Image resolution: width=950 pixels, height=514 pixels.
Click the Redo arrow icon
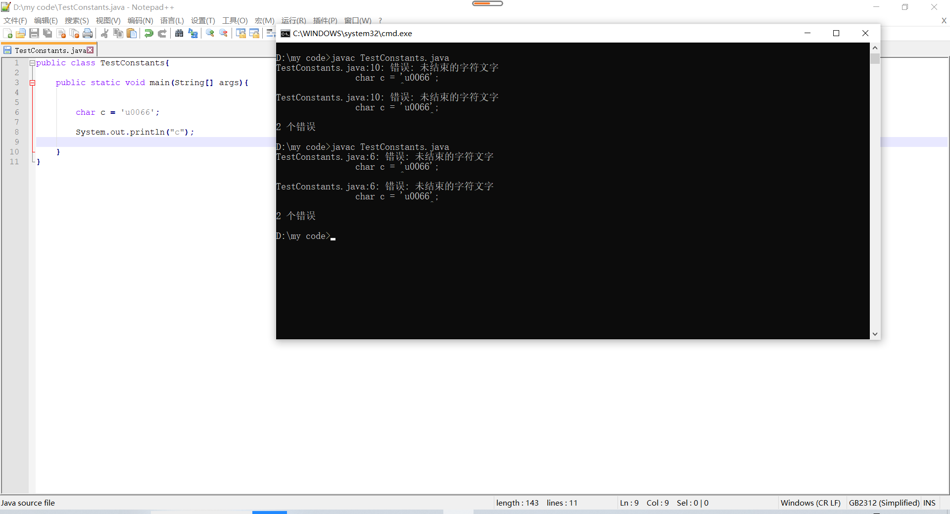coord(162,33)
